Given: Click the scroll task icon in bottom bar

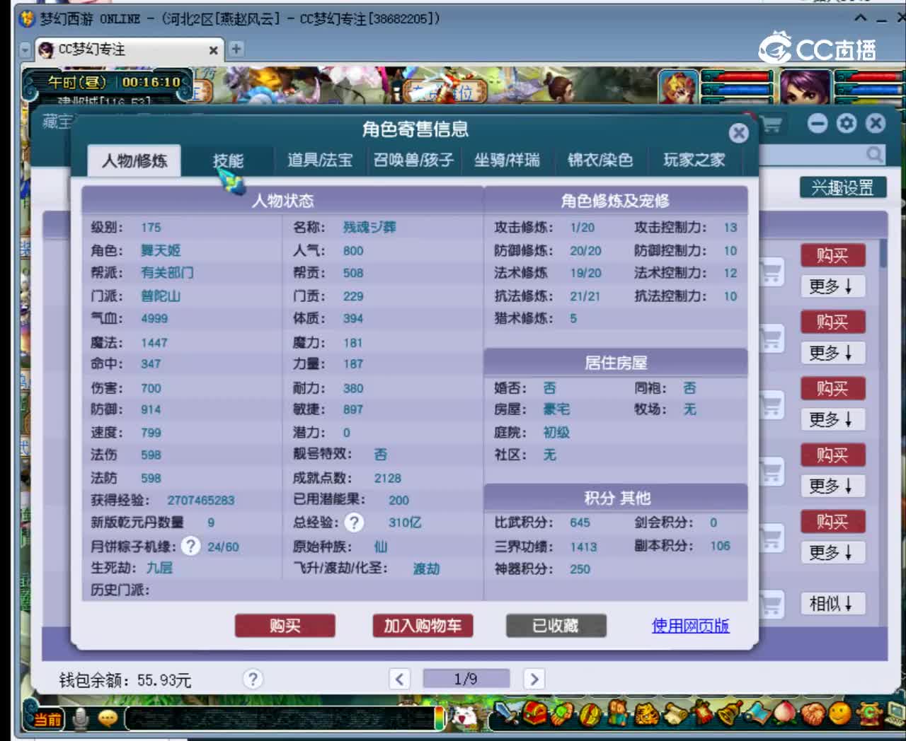Looking at the screenshot, I should (x=675, y=713).
